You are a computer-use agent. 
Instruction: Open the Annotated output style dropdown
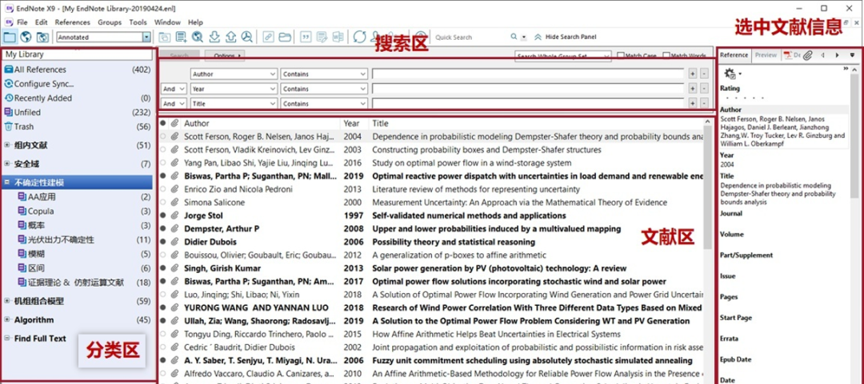146,38
